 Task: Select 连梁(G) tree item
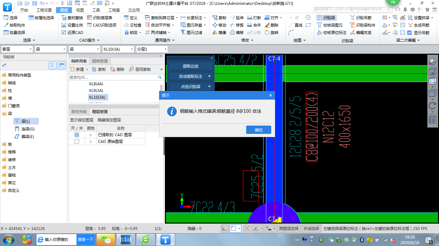pyautogui.click(x=25, y=129)
